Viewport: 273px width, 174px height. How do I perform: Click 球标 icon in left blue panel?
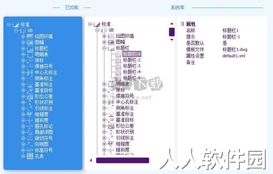[x=30, y=60]
